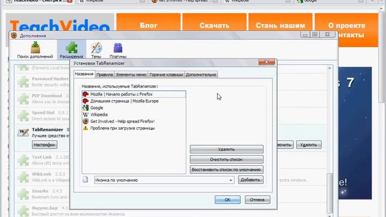Click puzzle icon beside WikiLook
386x217 pixels.
[23, 177]
